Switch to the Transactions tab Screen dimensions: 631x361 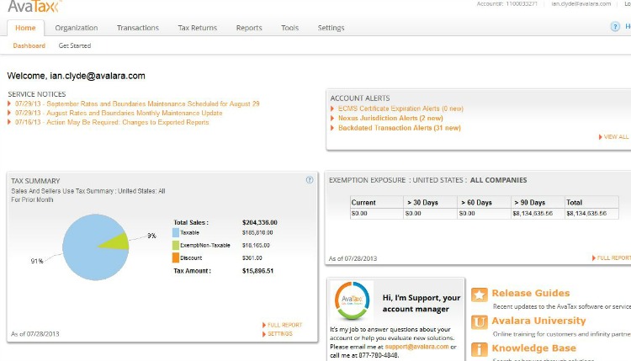[x=138, y=28]
